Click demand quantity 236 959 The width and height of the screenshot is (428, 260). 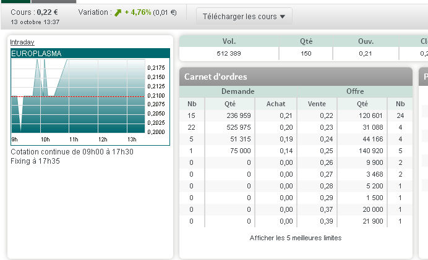click(x=239, y=115)
